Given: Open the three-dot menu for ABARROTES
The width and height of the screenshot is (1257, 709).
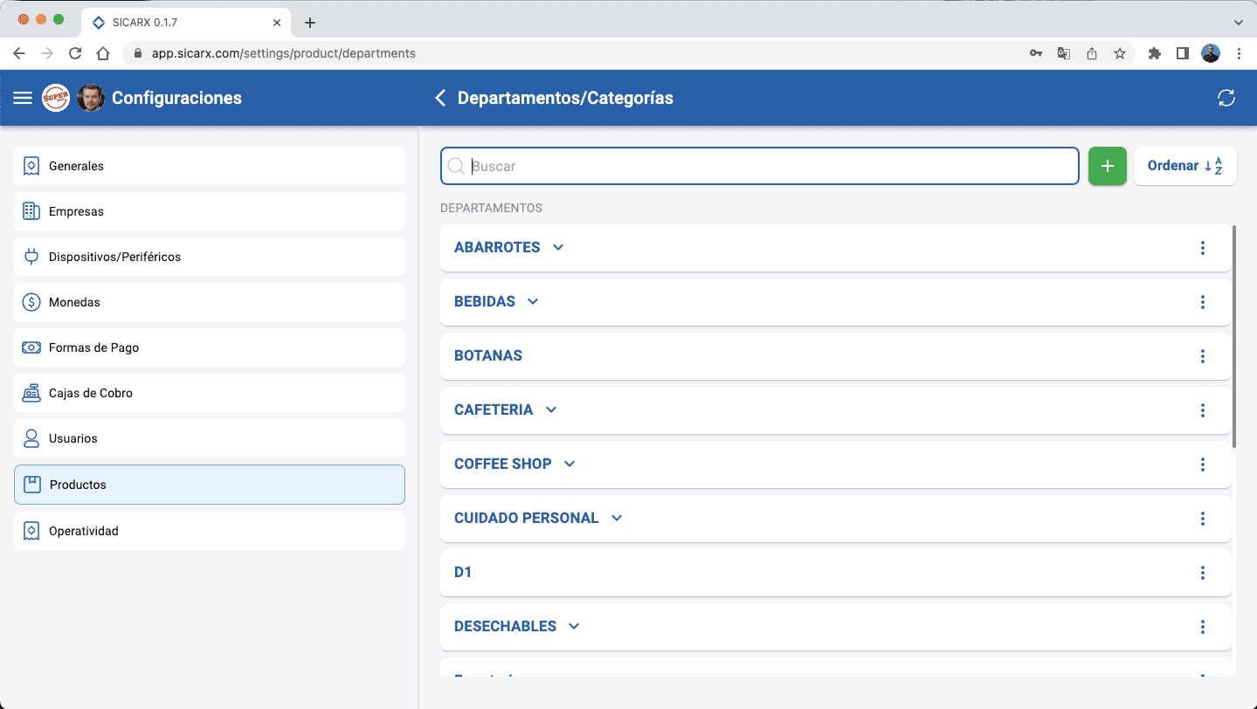Looking at the screenshot, I should click(1202, 248).
